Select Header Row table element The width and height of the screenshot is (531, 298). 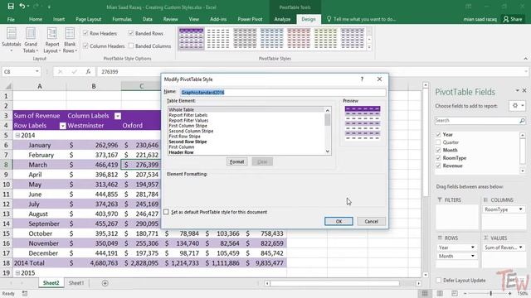coord(181,152)
